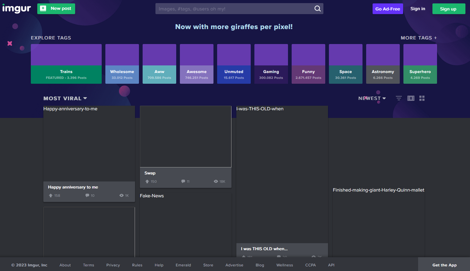
Task: Click views eye icon on Happy anniversary post
Action: (122, 196)
